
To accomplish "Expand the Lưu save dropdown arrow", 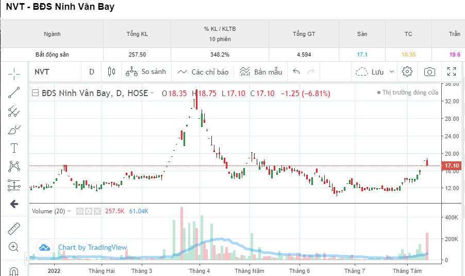I will click(x=392, y=72).
